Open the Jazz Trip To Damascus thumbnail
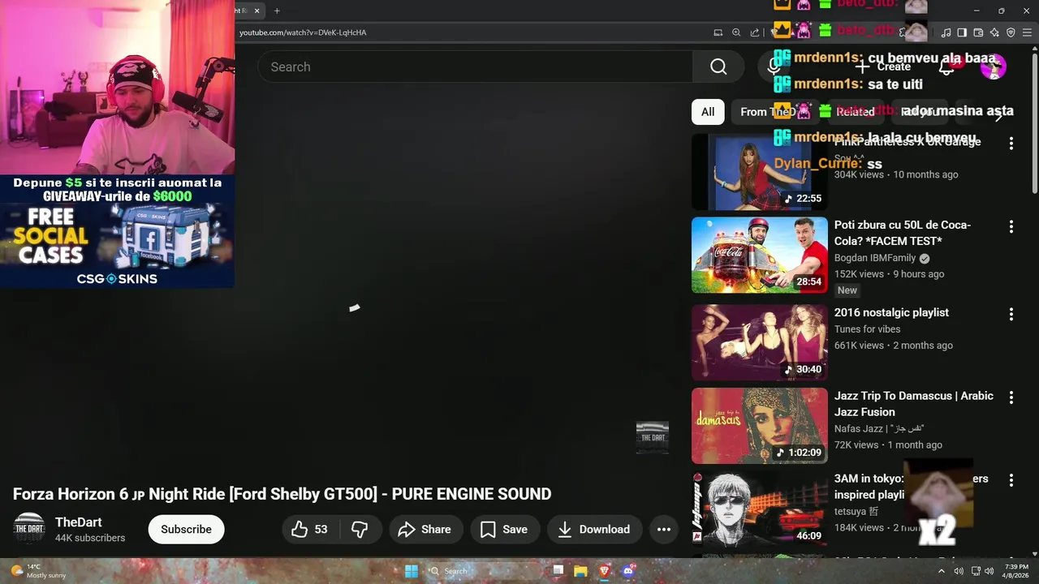This screenshot has width=1039, height=584. coord(760,426)
